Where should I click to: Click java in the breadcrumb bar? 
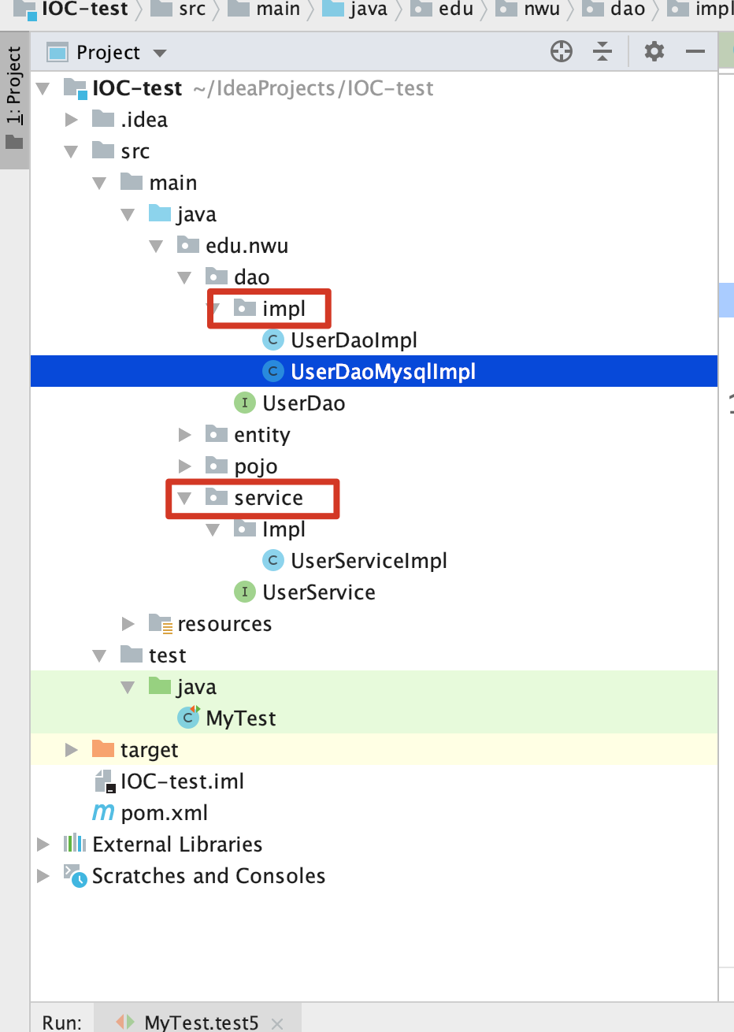(368, 9)
